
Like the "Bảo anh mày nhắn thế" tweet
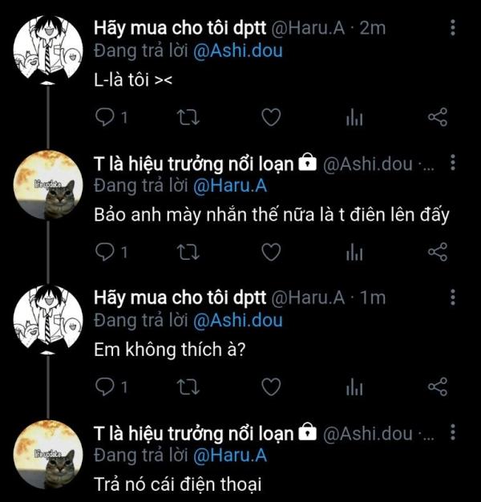271,252
